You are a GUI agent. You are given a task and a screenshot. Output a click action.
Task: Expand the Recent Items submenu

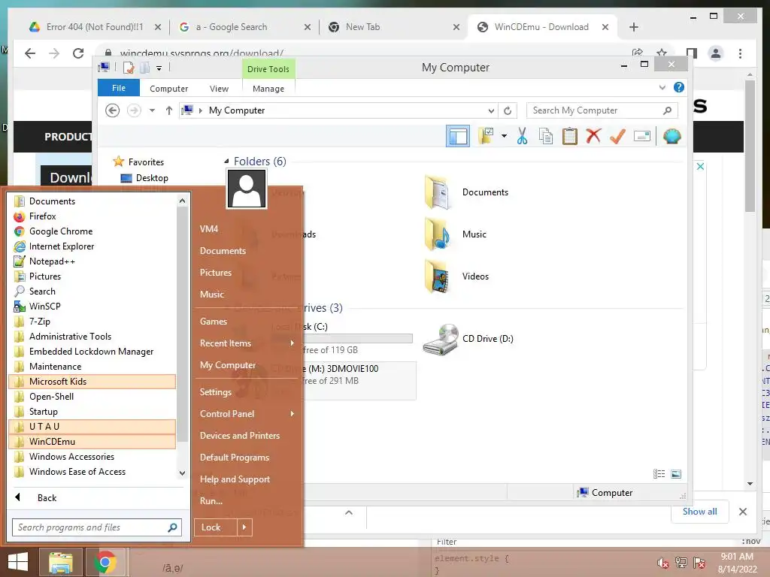tap(247, 343)
